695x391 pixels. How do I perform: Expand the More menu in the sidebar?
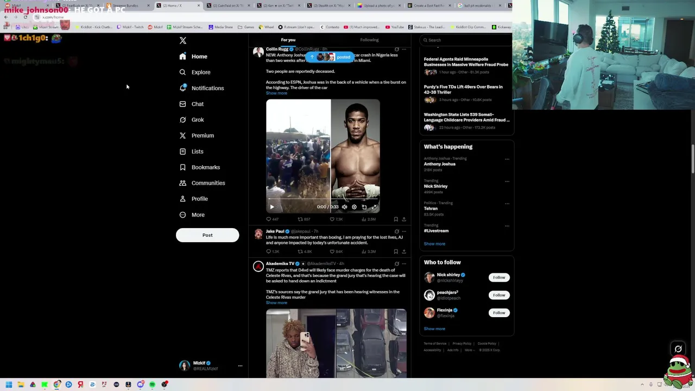192,215
